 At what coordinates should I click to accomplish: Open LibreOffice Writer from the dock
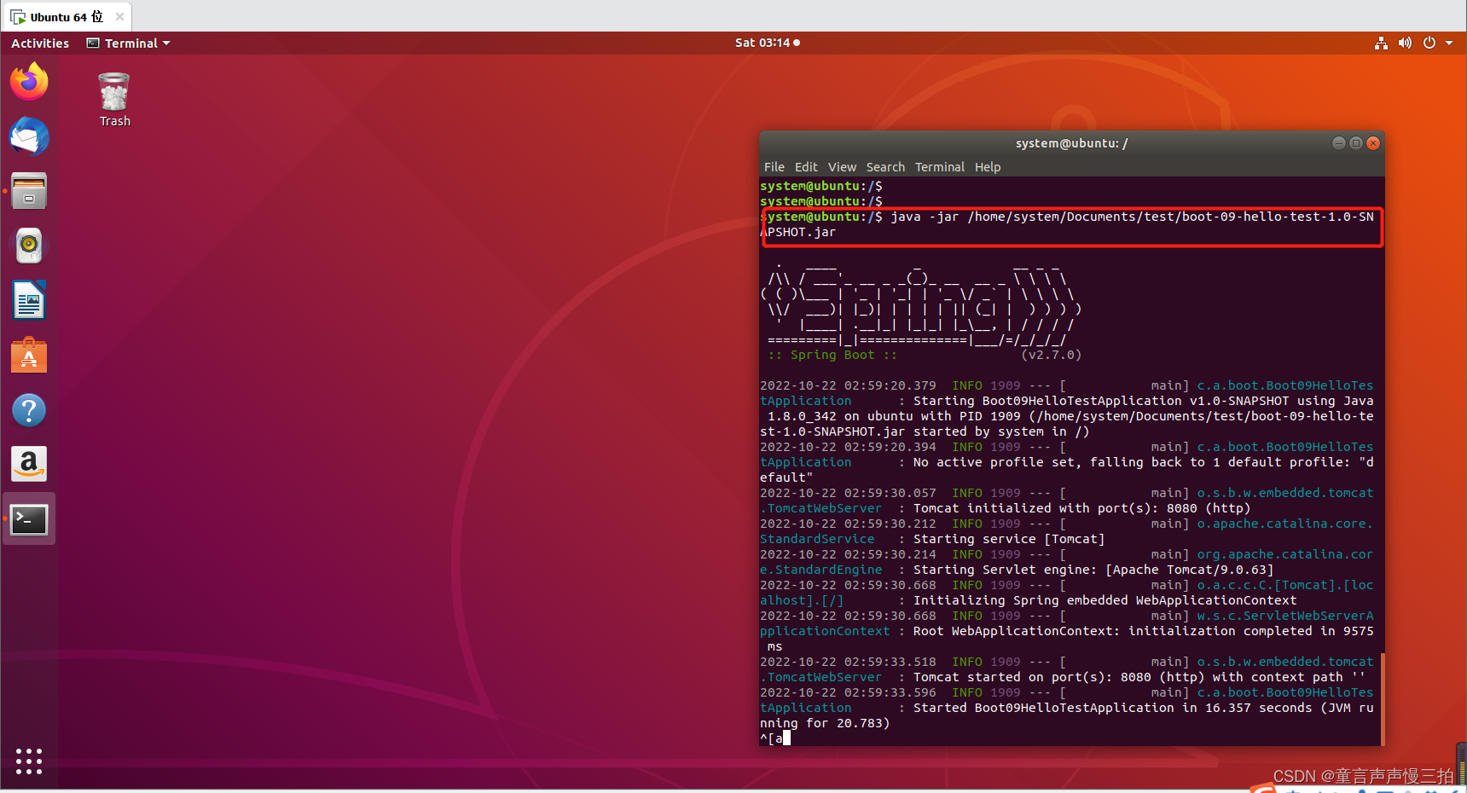click(x=28, y=300)
